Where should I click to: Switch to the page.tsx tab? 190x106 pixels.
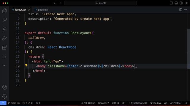point(41,10)
